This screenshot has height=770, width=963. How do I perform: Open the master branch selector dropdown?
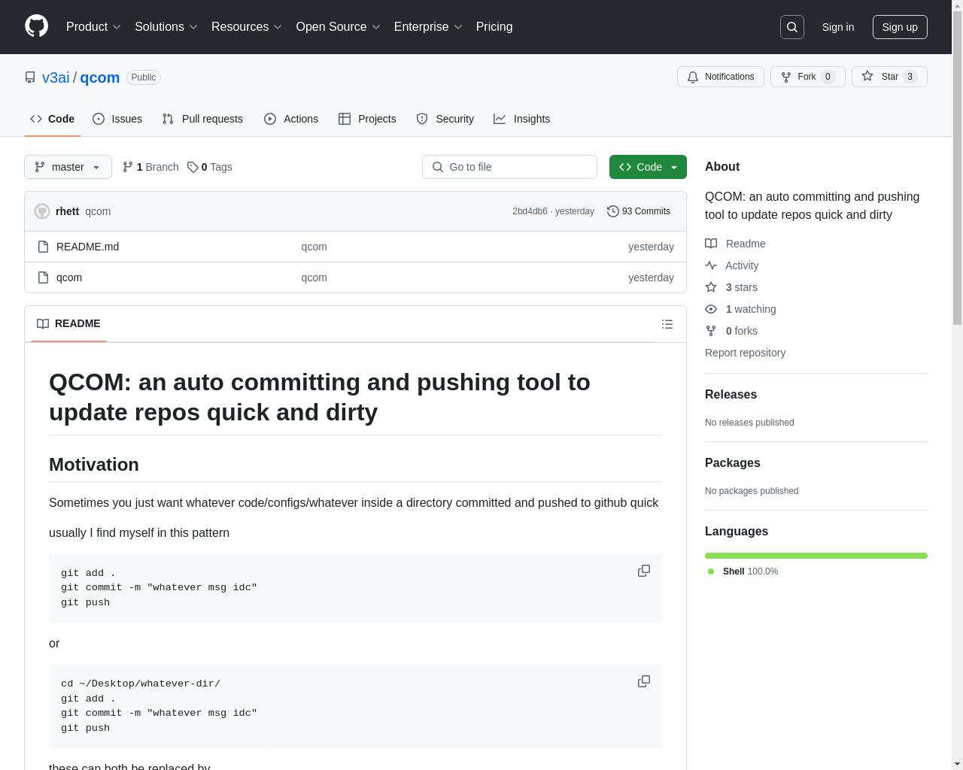(68, 167)
